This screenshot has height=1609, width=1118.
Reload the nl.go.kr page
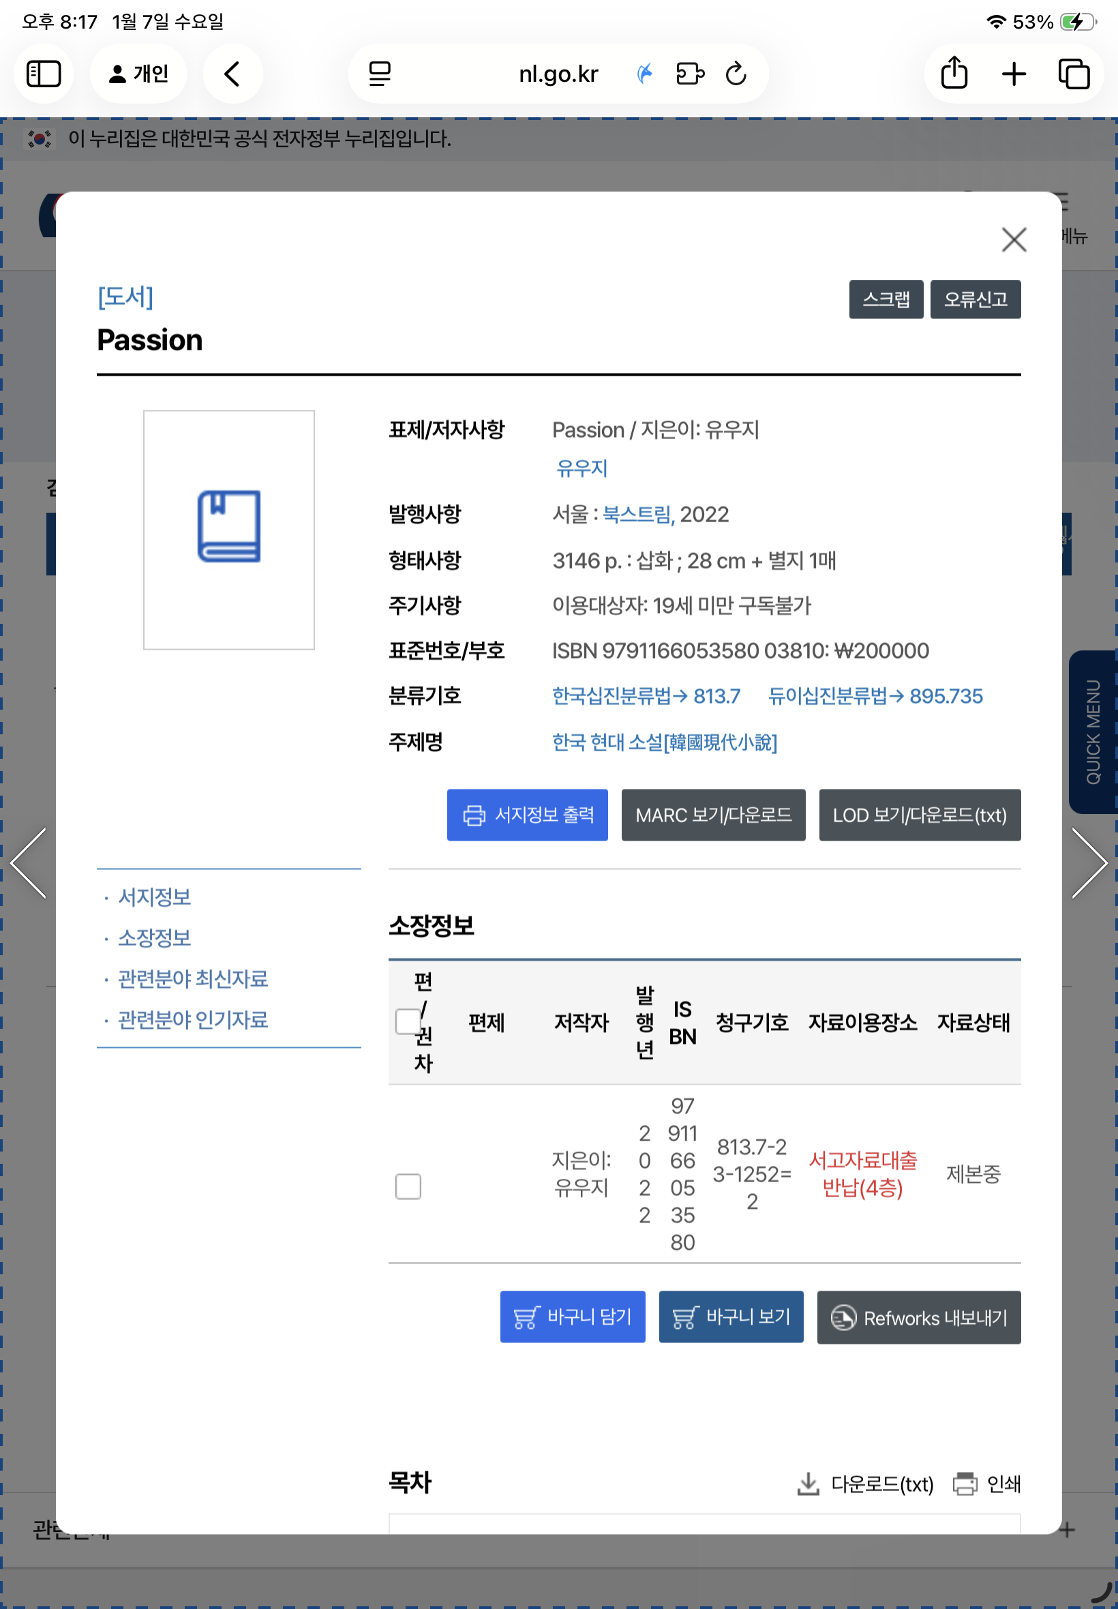(736, 74)
